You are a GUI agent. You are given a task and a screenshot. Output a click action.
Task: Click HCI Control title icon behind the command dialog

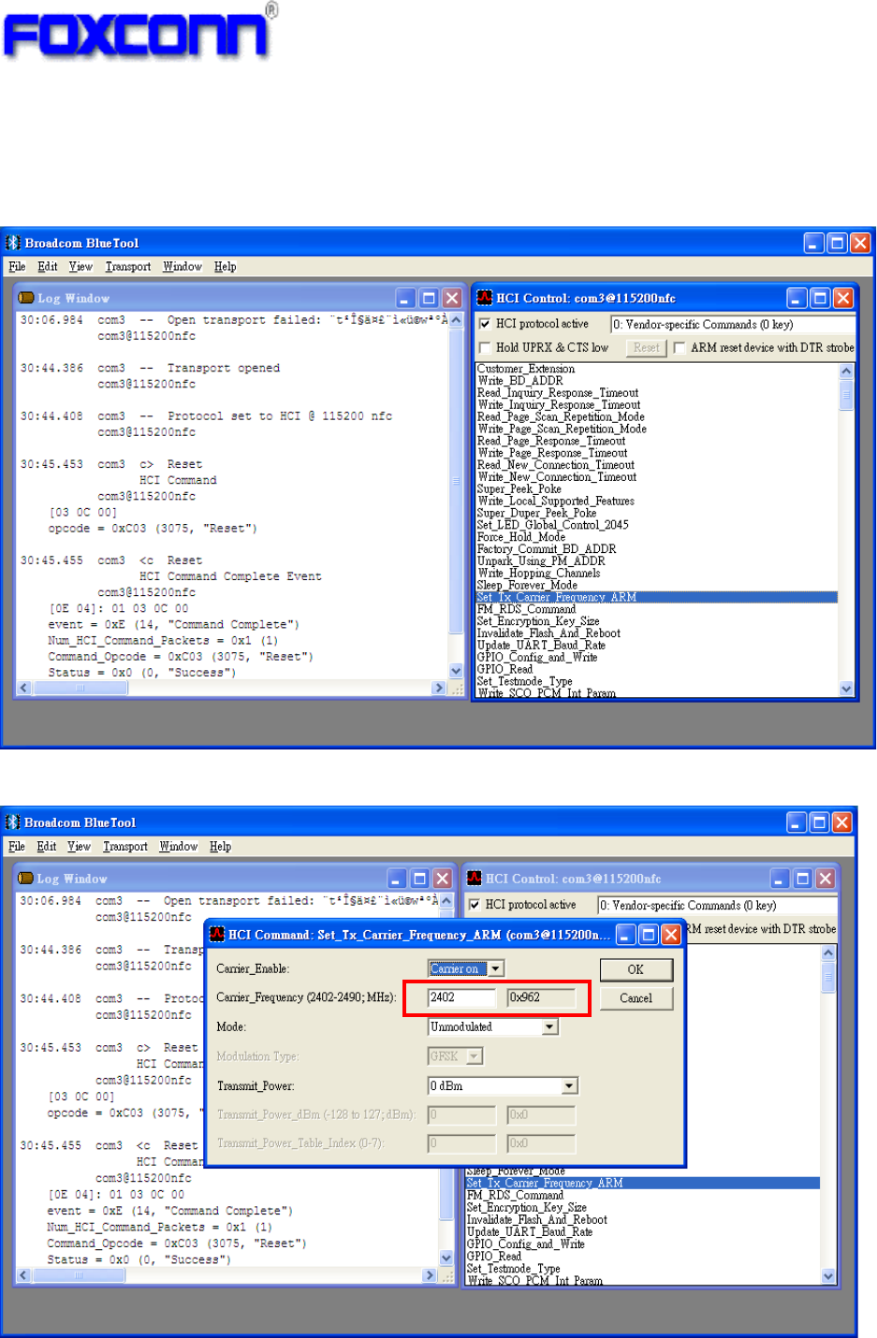(x=475, y=878)
